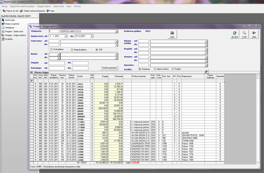Expand the Poduzeće FORTIUS INFO dropdown

(116, 31)
